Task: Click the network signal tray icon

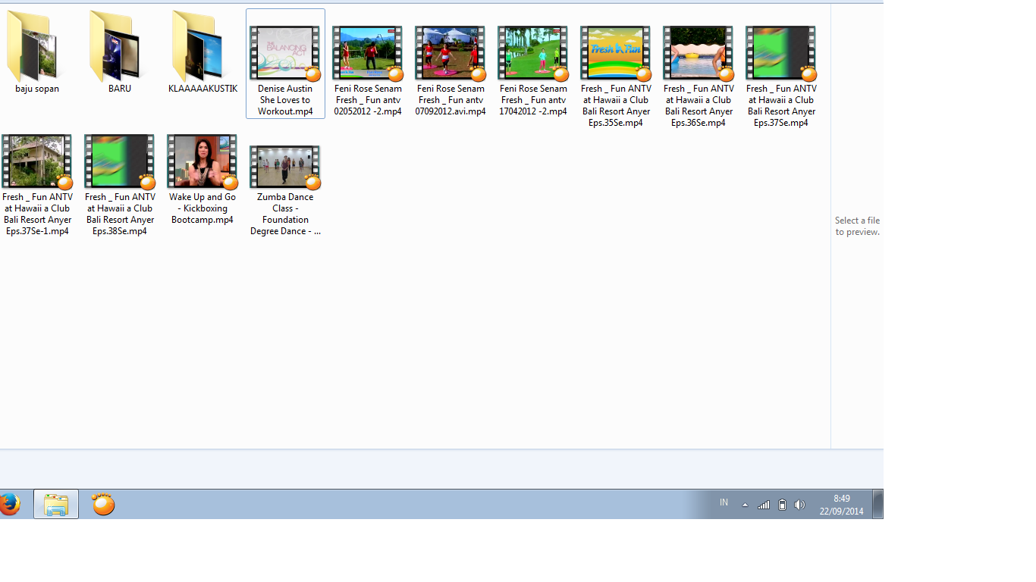Action: 764,505
